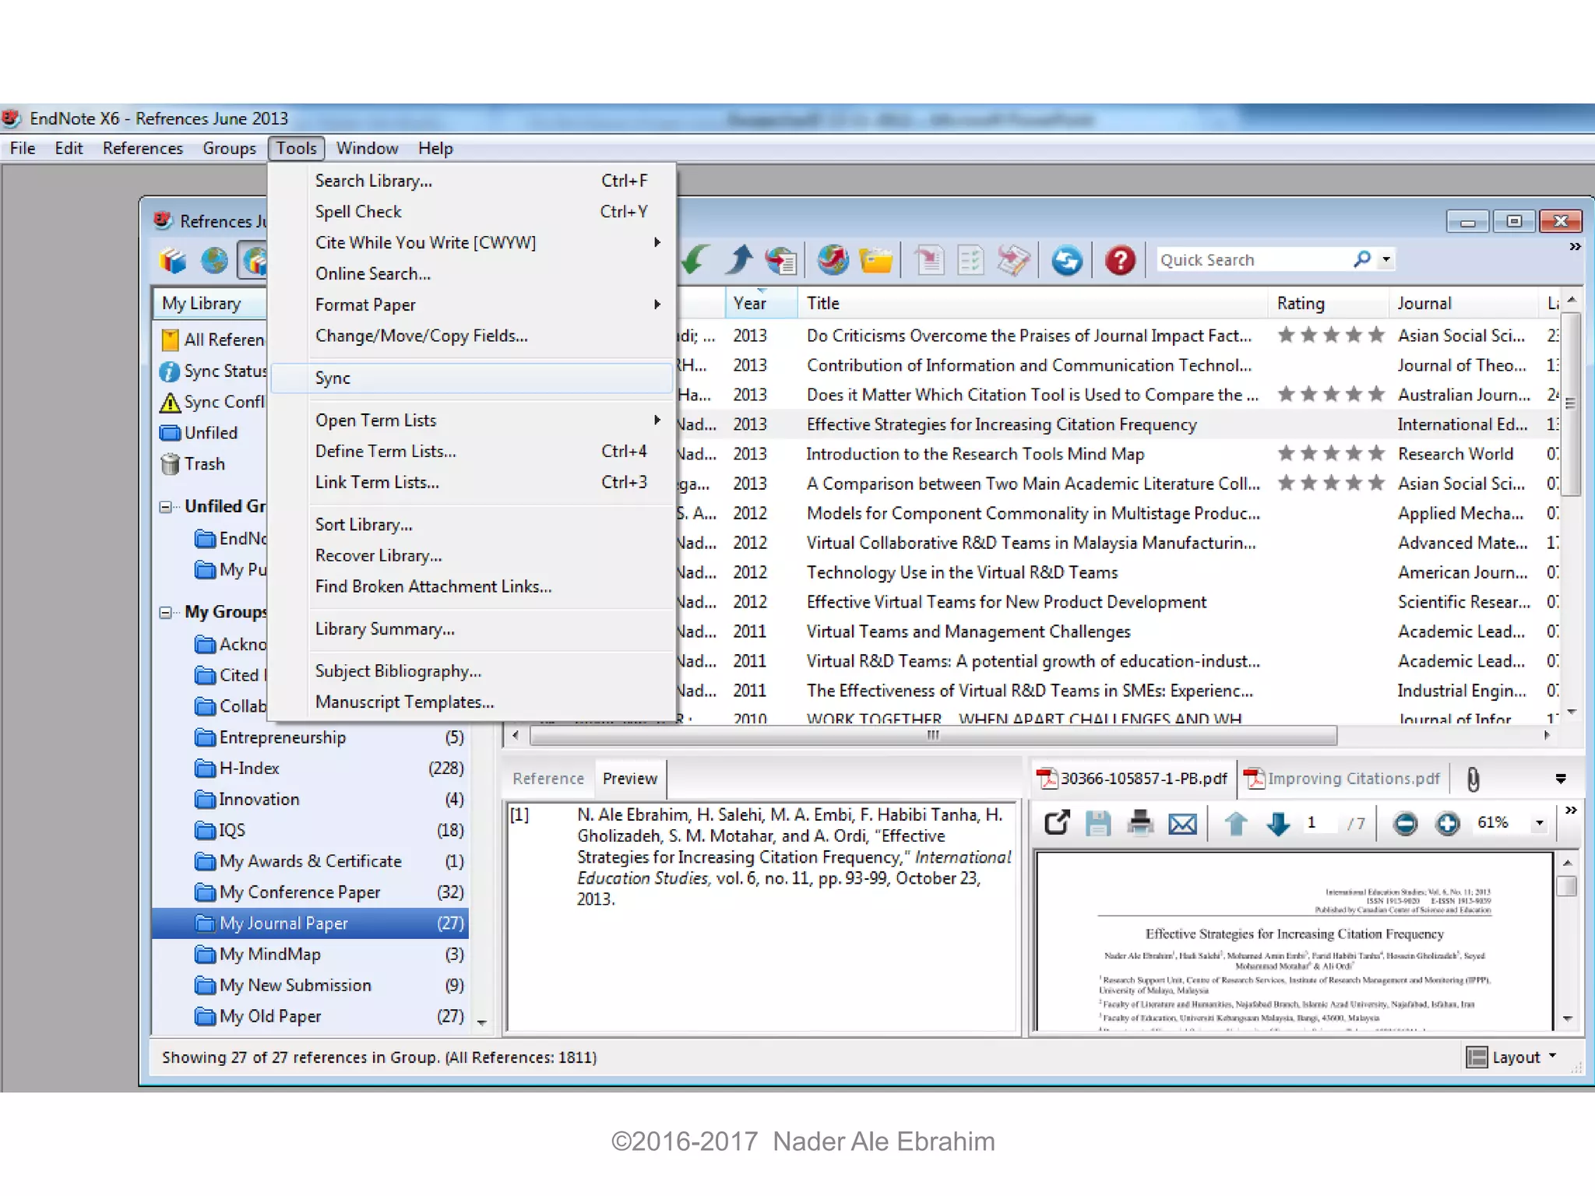Zoom in the PDF with the plus icon
The width and height of the screenshot is (1595, 1196).
pyautogui.click(x=1447, y=823)
